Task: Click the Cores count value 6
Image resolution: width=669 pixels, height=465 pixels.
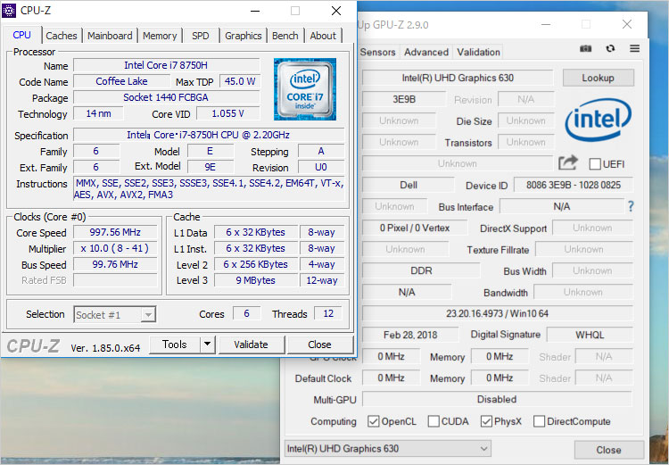Action: (x=246, y=313)
